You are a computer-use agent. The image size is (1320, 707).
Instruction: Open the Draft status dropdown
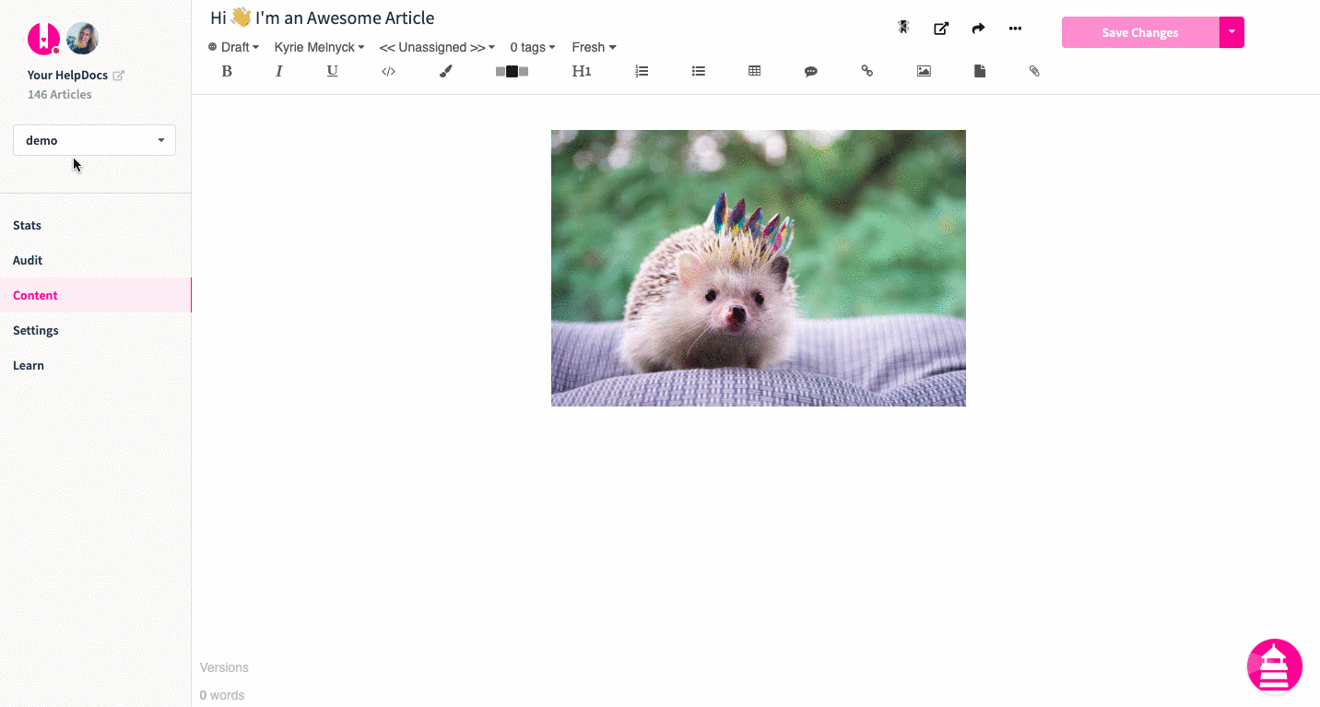click(232, 47)
